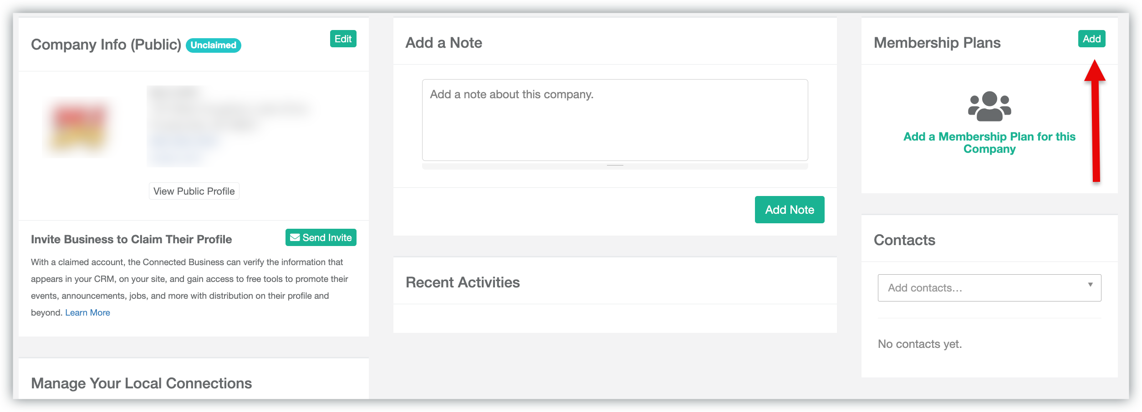Click the Edit button for Company Info
The height and width of the screenshot is (412, 1142).
point(343,39)
